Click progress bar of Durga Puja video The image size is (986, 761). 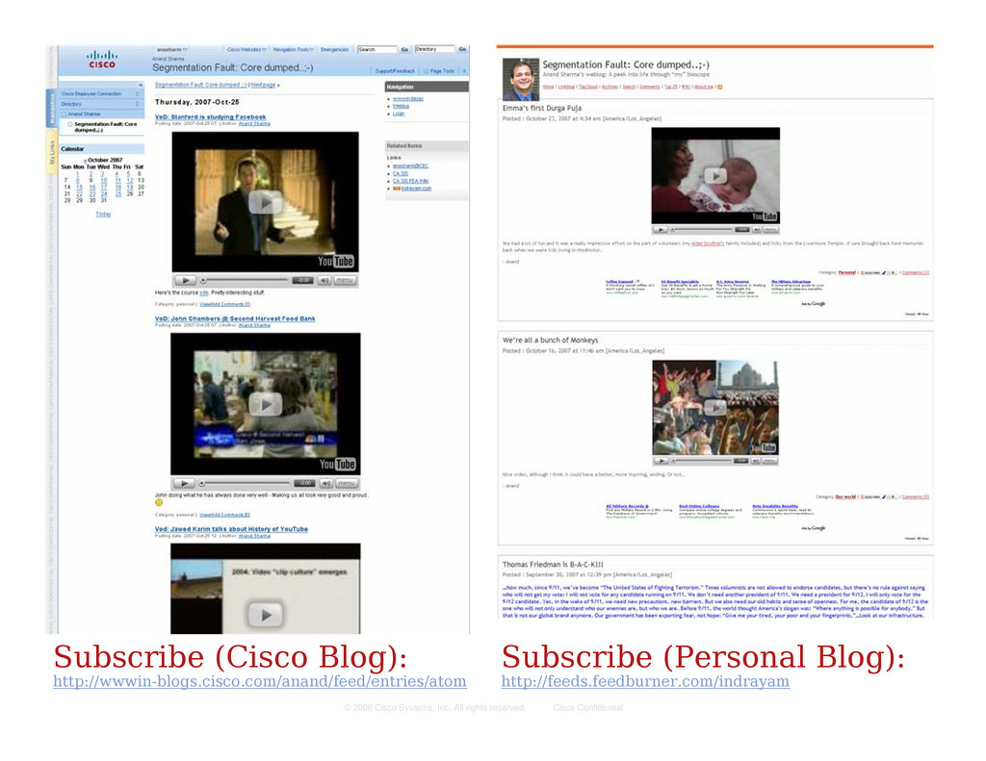click(701, 229)
